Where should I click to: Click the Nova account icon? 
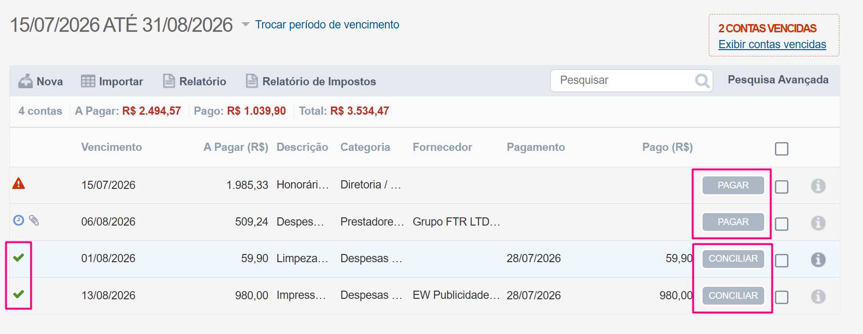[x=26, y=81]
